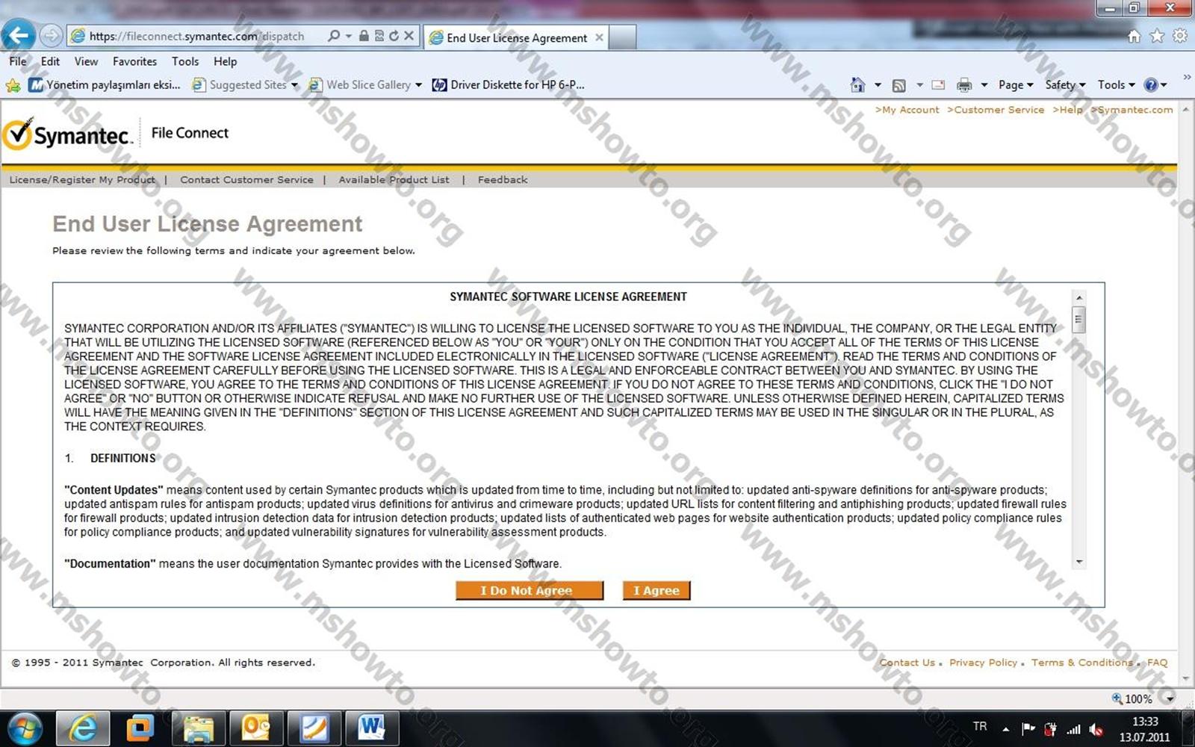This screenshot has width=1195, height=747.
Task: Open Available Product List link
Action: click(x=394, y=180)
